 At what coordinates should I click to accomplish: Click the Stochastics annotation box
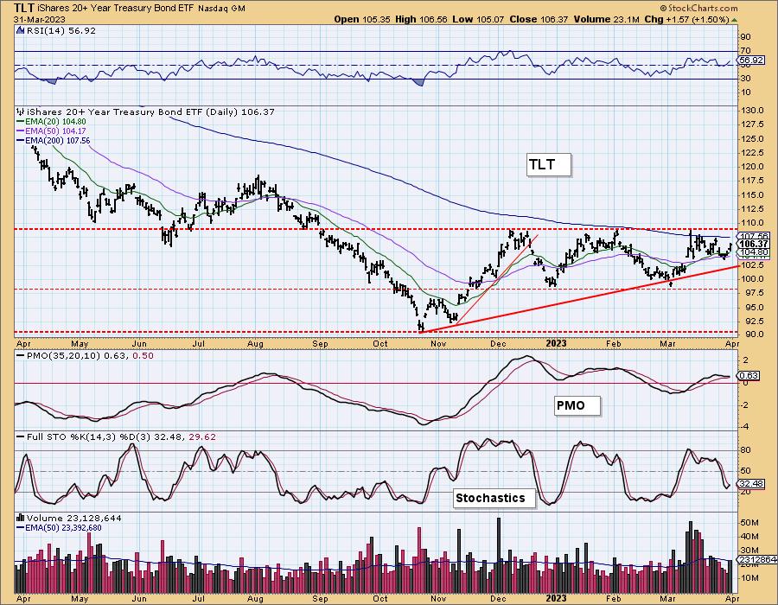[x=494, y=498]
